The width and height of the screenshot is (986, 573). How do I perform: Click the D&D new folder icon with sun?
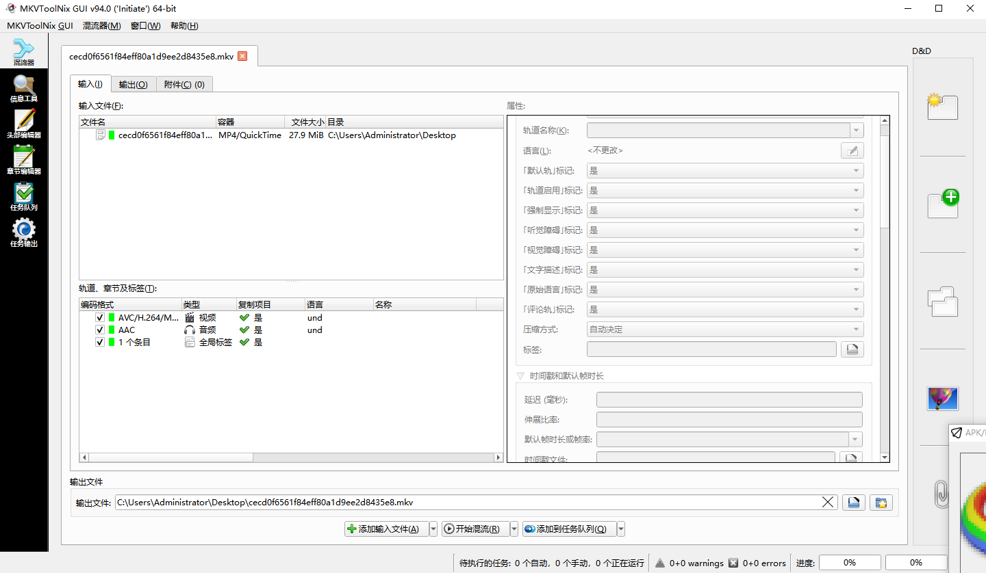(x=942, y=107)
